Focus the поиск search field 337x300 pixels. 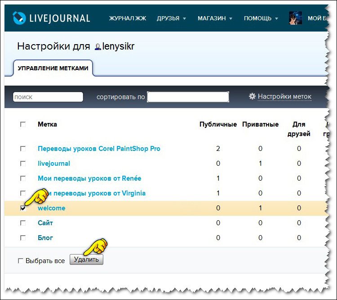pyautogui.click(x=48, y=97)
